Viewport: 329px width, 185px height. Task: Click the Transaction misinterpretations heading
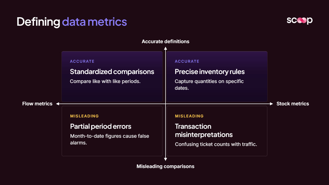click(204, 131)
